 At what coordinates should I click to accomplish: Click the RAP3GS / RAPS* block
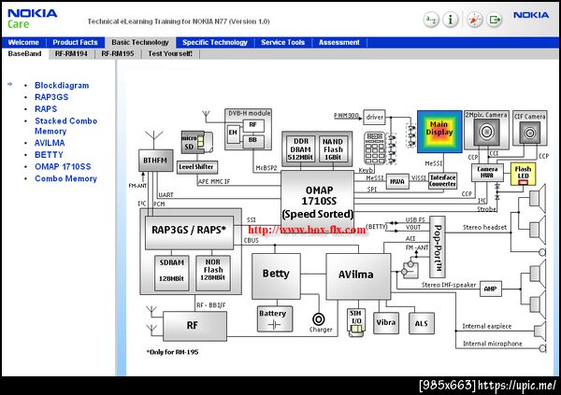point(189,233)
